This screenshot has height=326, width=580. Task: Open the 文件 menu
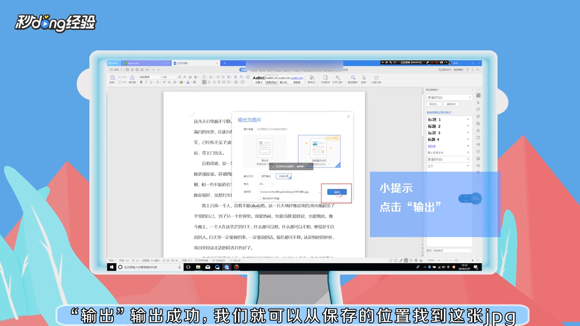click(x=116, y=70)
